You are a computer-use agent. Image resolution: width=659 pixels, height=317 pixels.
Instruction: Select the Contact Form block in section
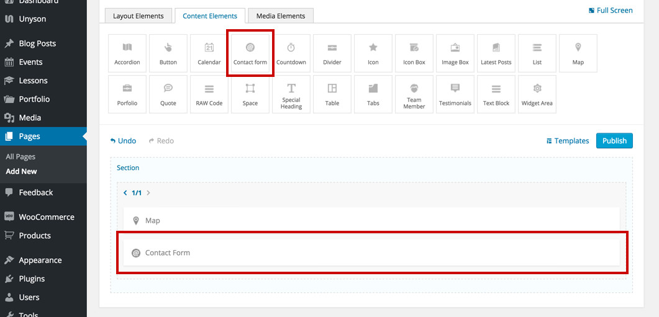point(371,253)
